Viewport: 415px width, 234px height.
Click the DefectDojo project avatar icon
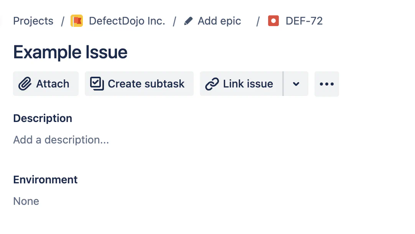click(77, 21)
